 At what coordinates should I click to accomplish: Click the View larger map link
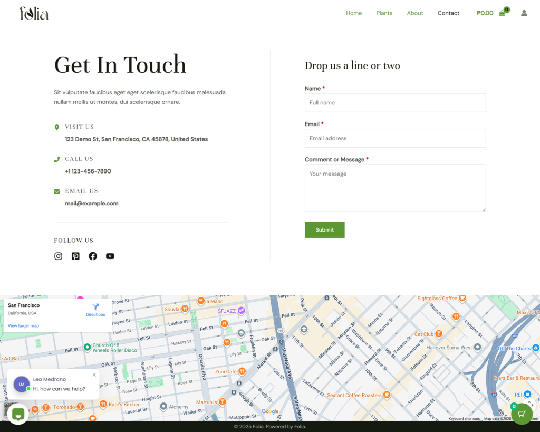[23, 326]
